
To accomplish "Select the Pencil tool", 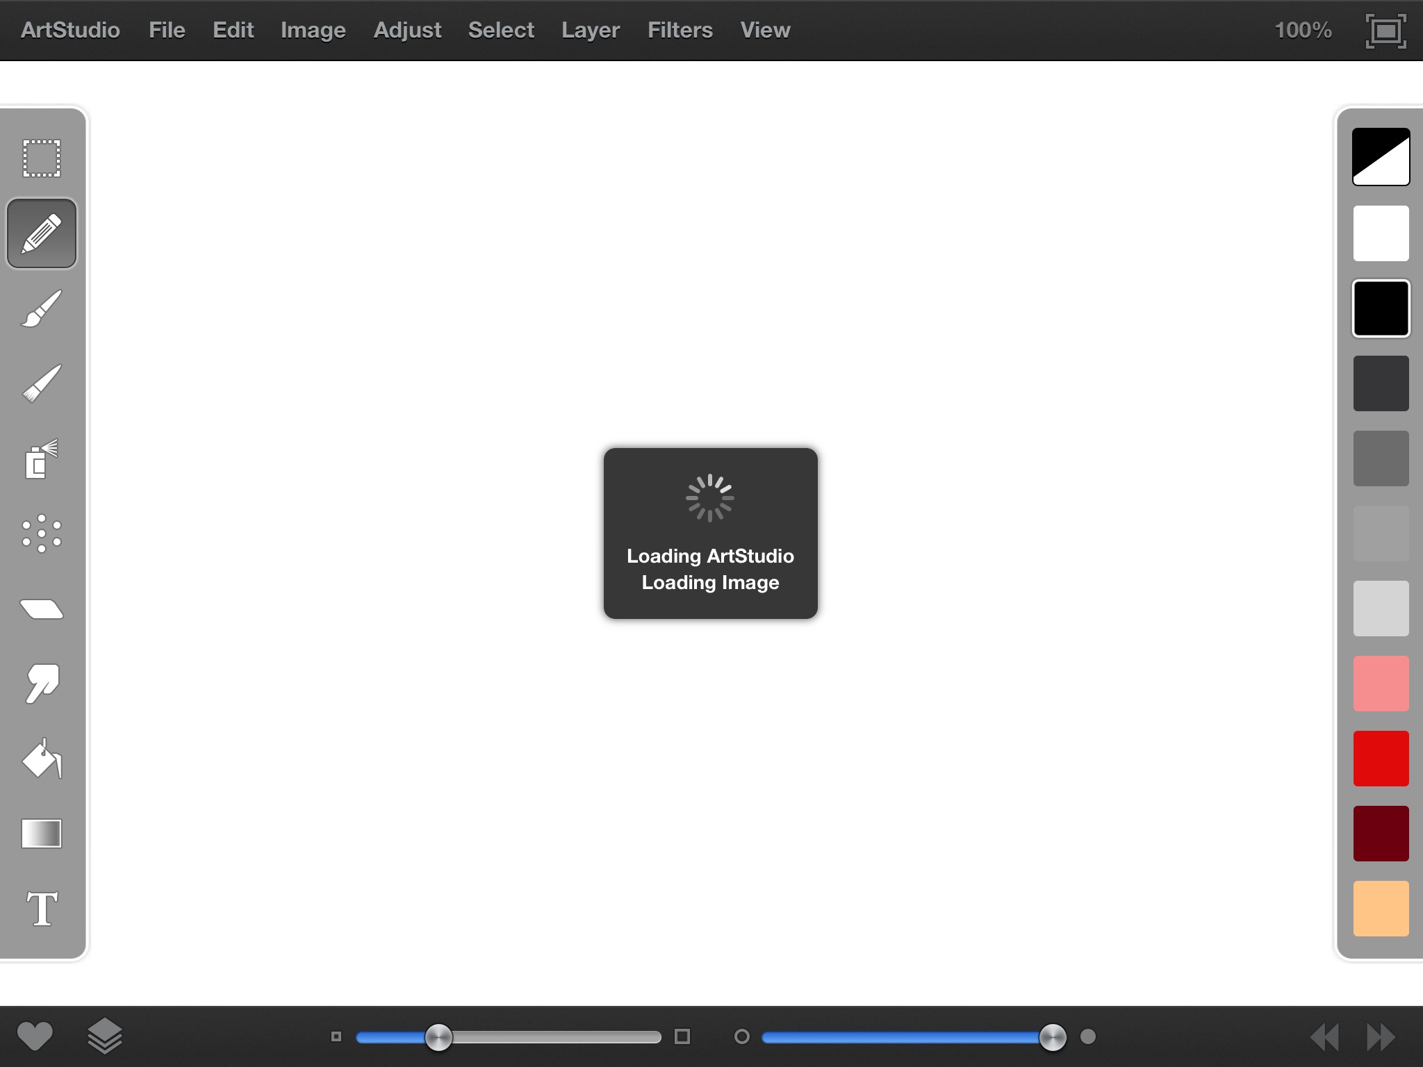I will 42,233.
